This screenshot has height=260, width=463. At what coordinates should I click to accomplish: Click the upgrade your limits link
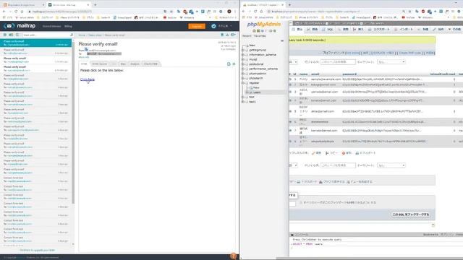coord(37,251)
